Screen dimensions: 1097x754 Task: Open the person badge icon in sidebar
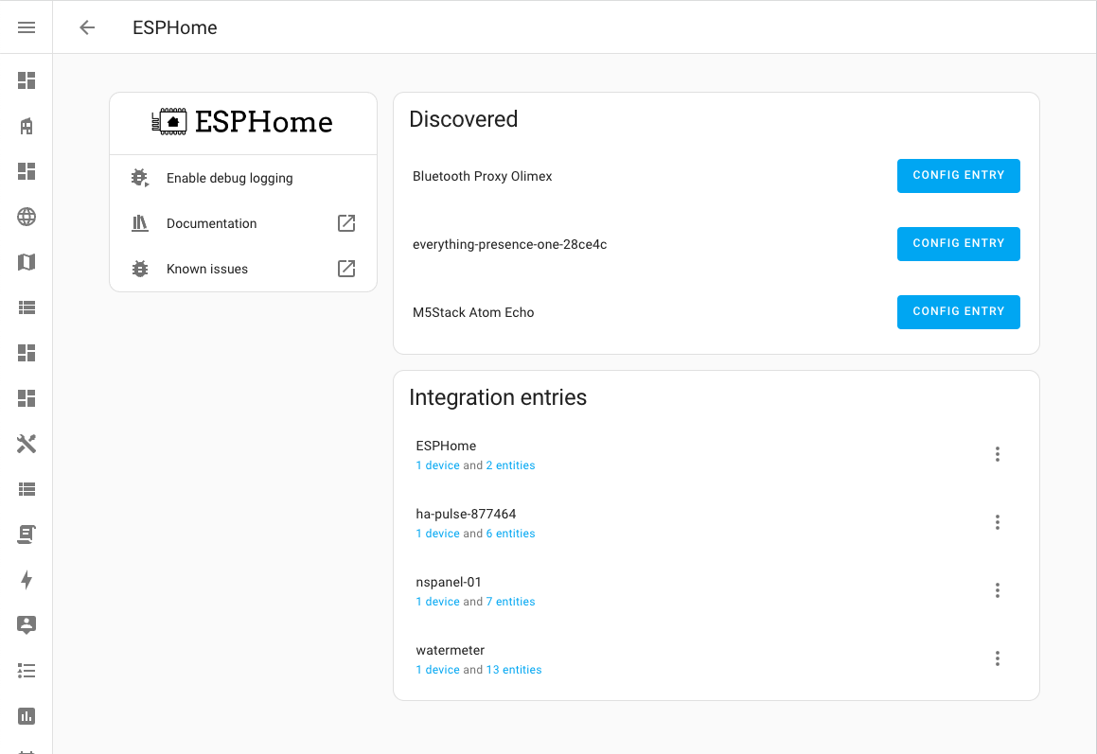tap(27, 625)
